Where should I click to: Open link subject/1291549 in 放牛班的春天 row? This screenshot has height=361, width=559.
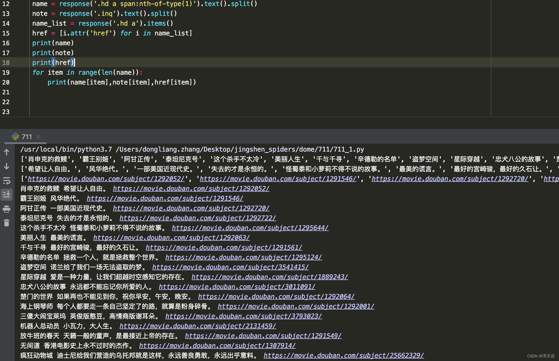click(263, 336)
